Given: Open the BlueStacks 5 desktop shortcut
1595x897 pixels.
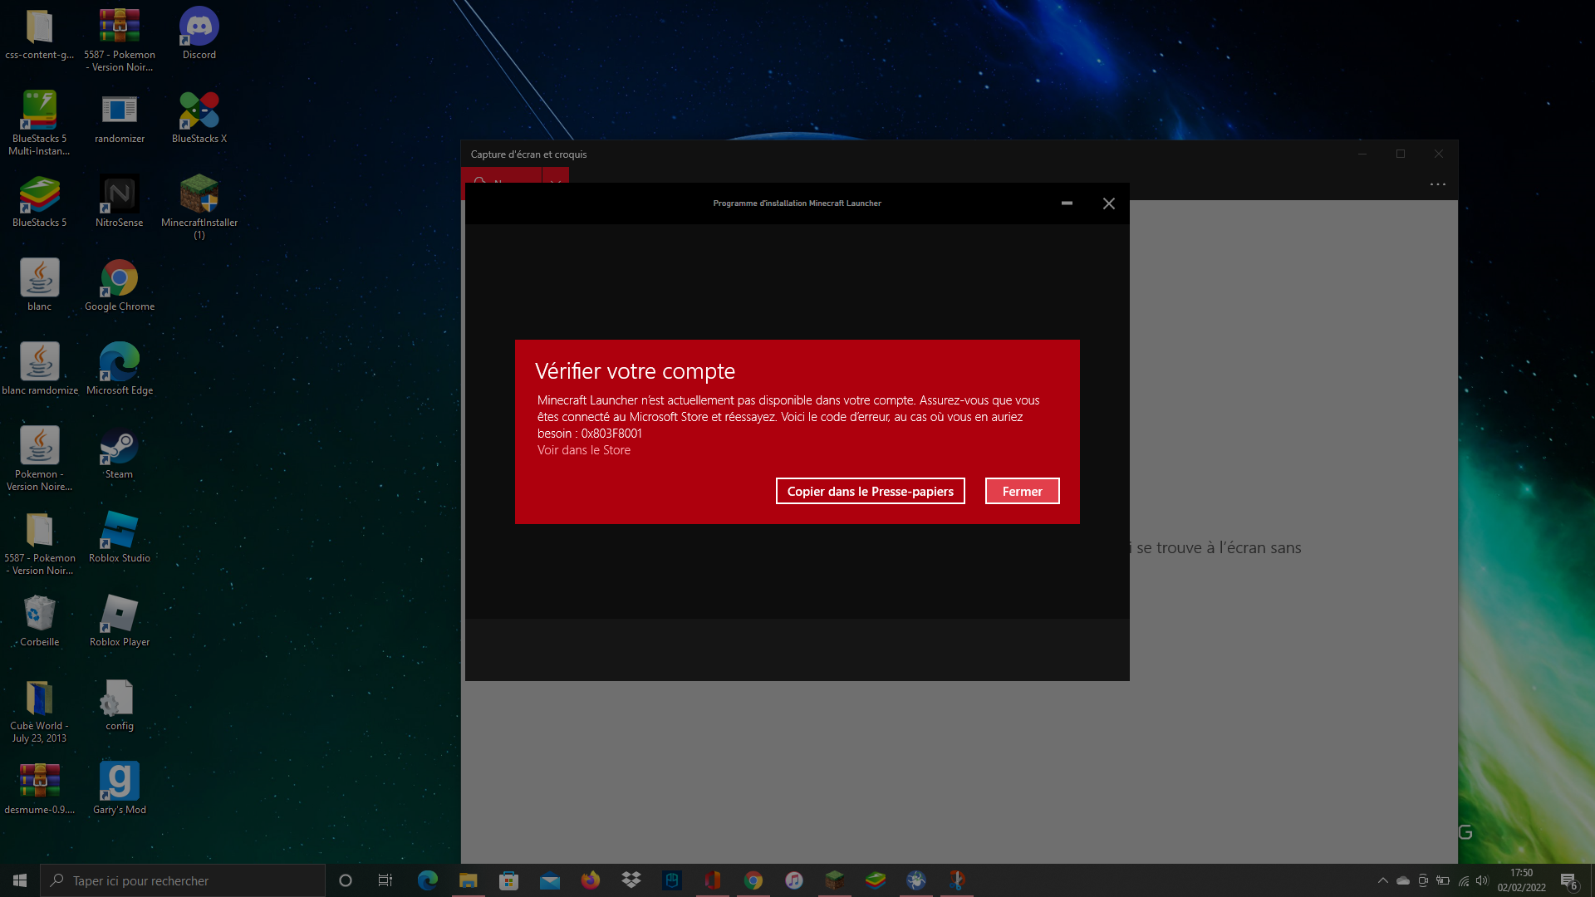Looking at the screenshot, I should [x=39, y=202].
